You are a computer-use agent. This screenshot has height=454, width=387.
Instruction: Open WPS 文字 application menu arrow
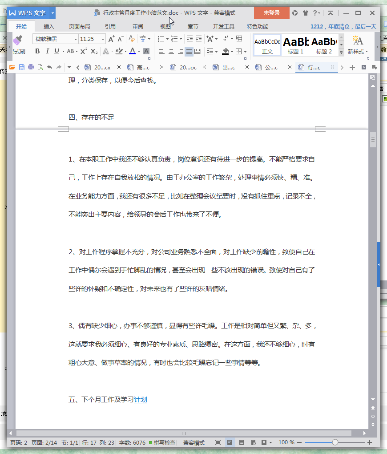pyautogui.click(x=52, y=13)
